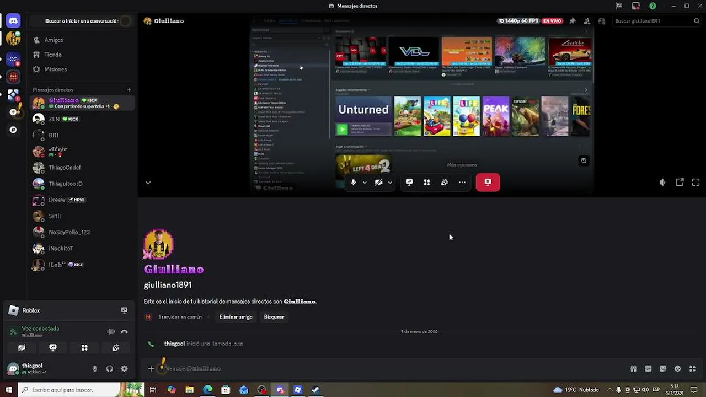This screenshot has width=706, height=397.
Task: Share your screen from call controls
Action: coord(409,183)
